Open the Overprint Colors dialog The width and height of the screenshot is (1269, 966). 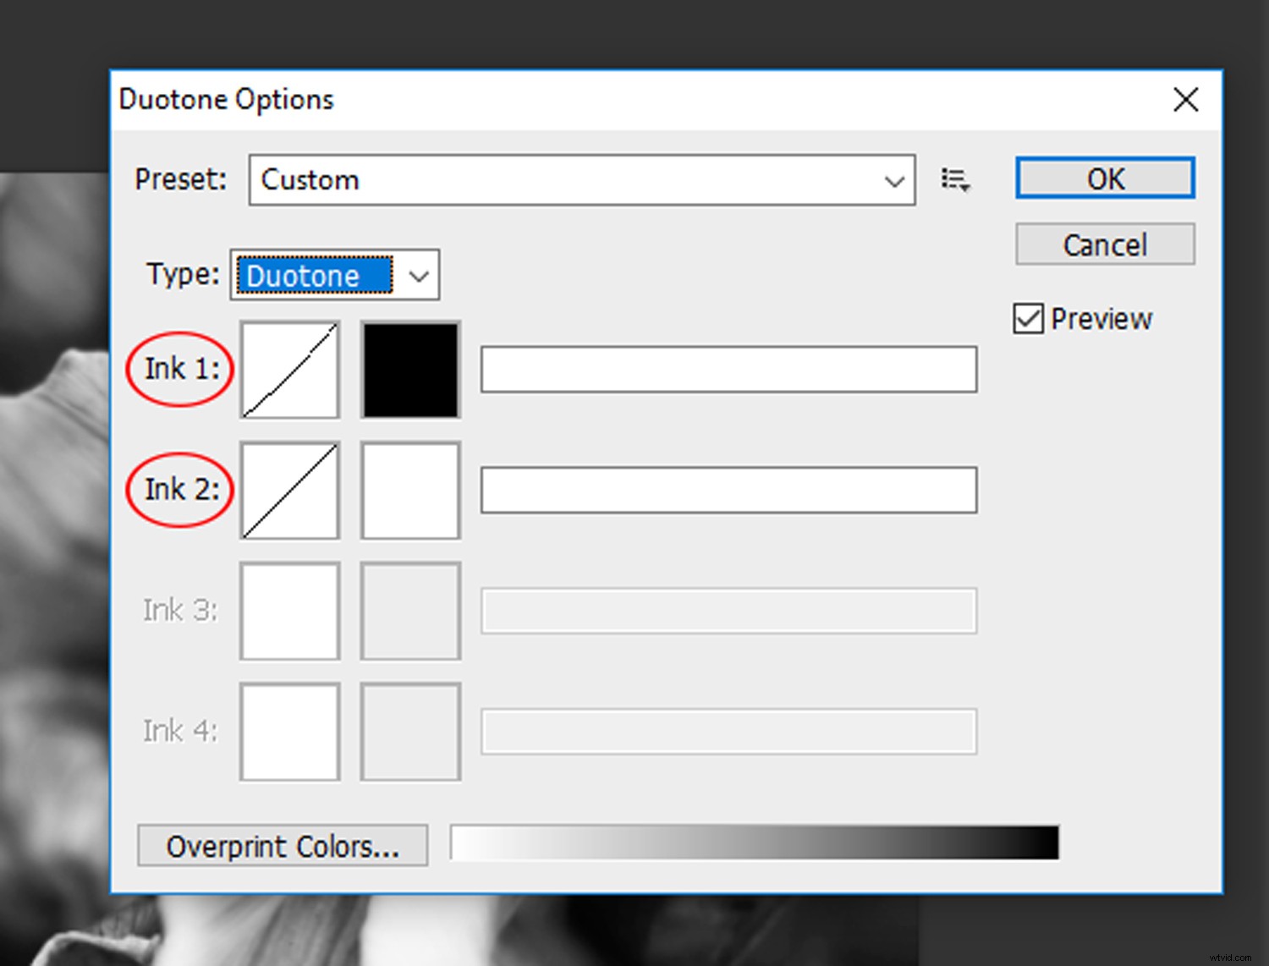pos(283,846)
